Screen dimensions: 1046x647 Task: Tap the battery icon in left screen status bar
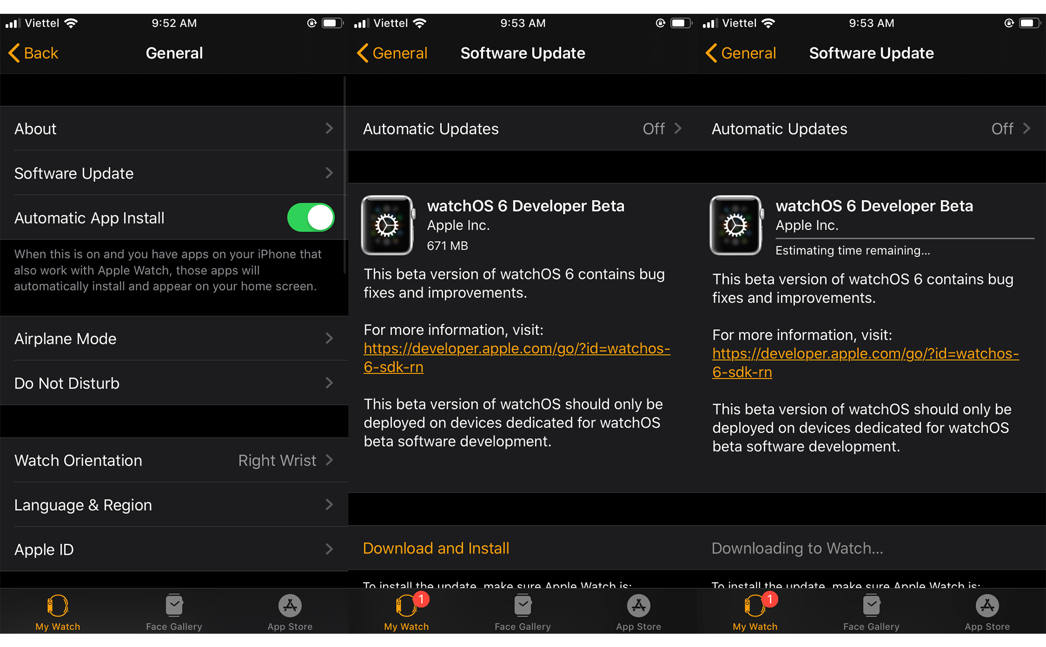point(332,23)
